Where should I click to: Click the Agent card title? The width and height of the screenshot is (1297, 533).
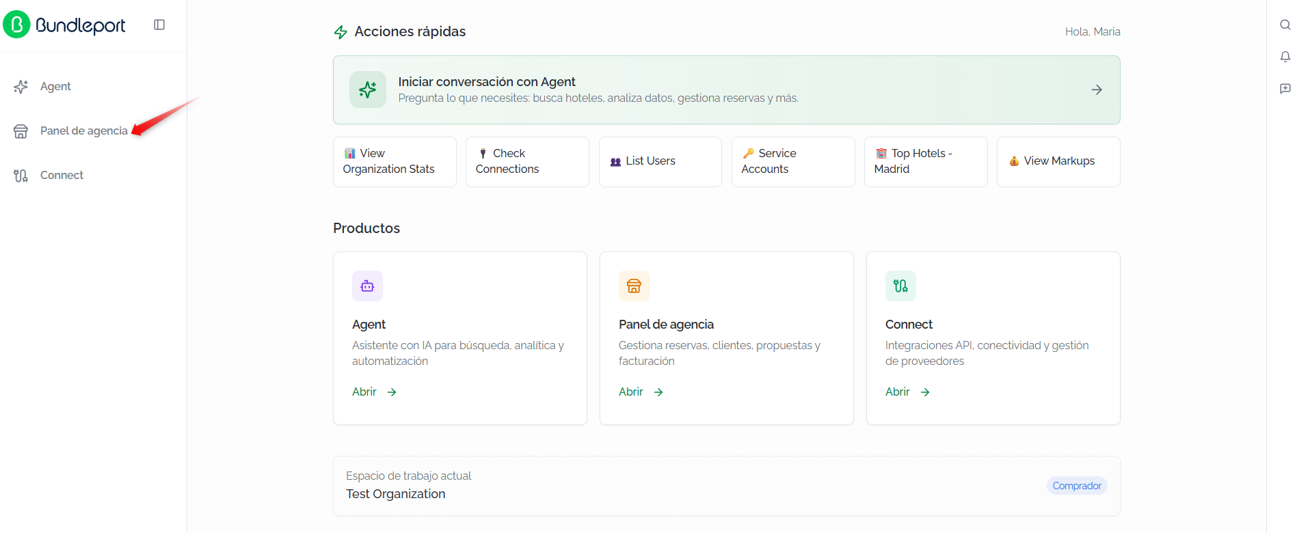pos(369,325)
